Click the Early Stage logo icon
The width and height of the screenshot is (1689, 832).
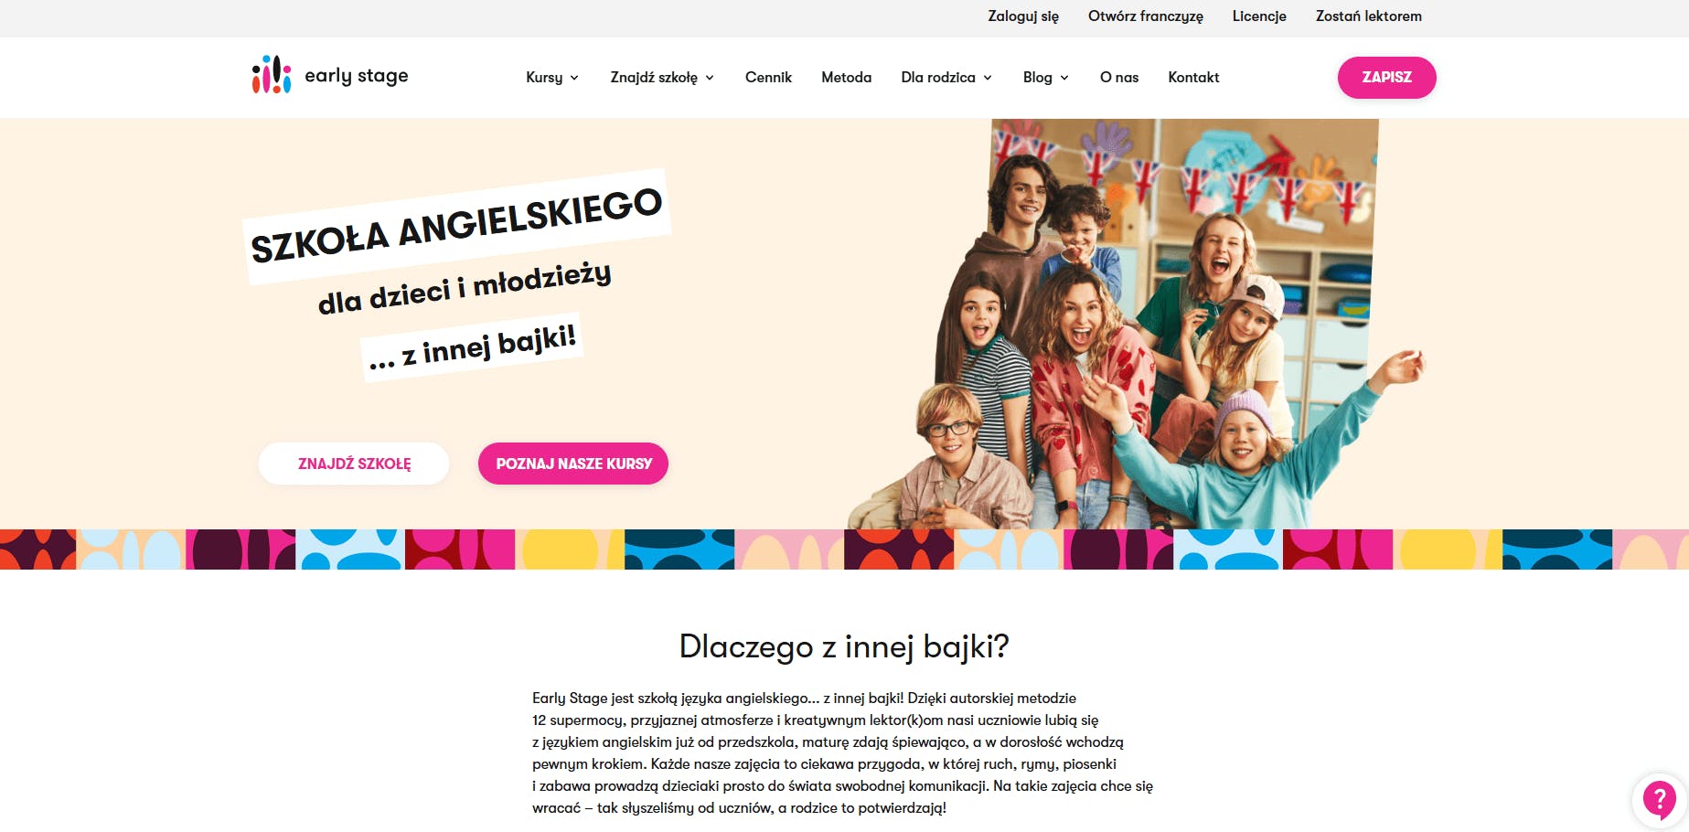(272, 75)
